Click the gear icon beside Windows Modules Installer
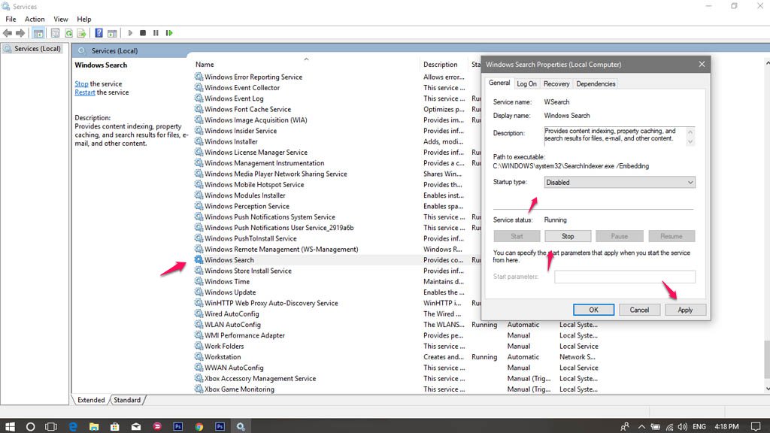Screen dimensions: 770x433 [199, 195]
